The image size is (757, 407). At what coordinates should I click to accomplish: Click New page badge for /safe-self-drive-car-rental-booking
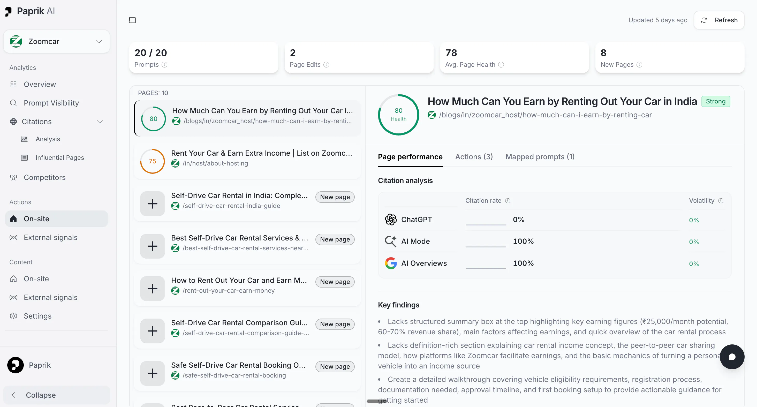tap(335, 366)
